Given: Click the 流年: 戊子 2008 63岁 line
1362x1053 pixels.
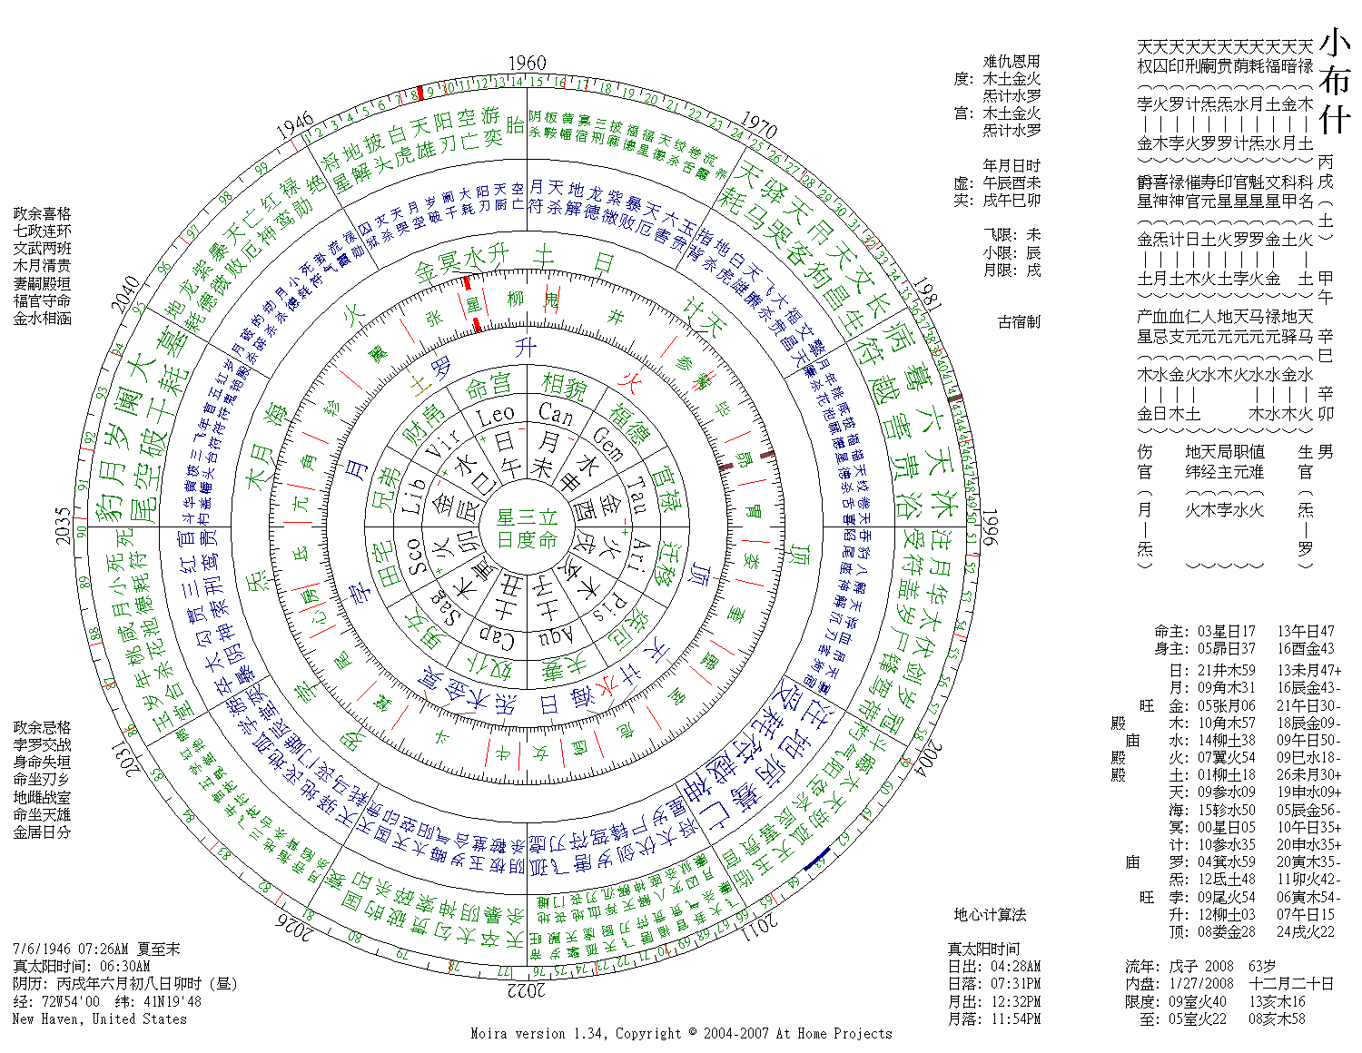Looking at the screenshot, I should click(x=1200, y=967).
